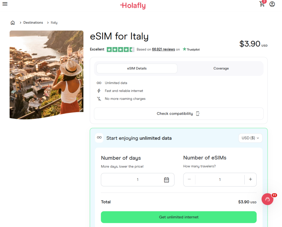Click the Trustpilot star rating

click(x=120, y=50)
